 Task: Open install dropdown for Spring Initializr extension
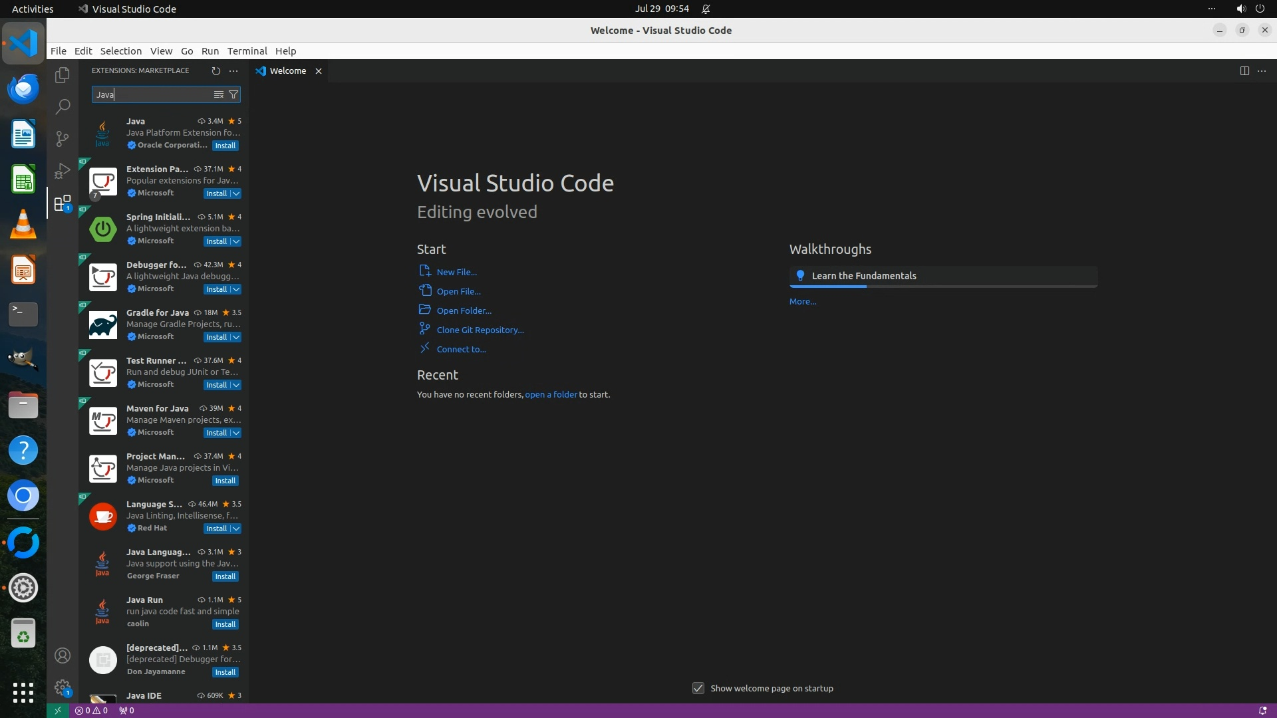[236, 241]
